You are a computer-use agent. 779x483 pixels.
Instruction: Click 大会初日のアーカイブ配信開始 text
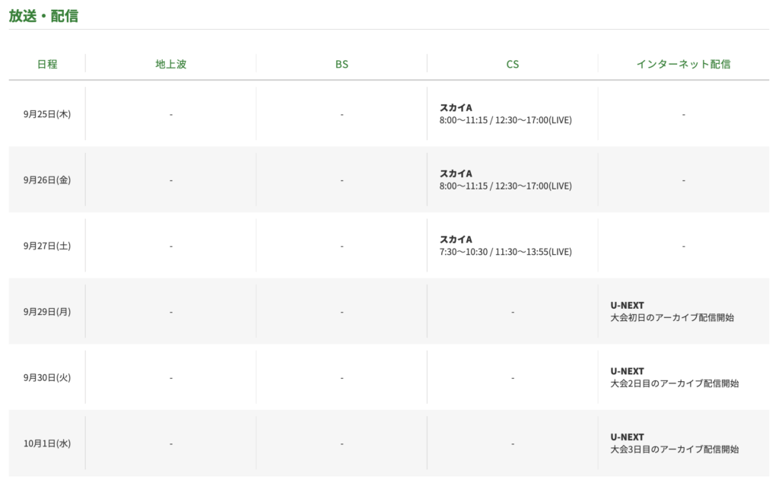[x=672, y=318]
